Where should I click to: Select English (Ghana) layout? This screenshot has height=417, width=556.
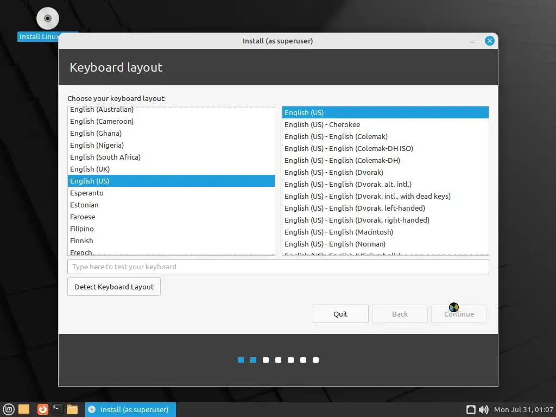click(x=171, y=134)
